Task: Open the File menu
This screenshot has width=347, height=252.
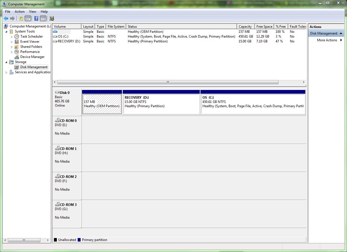Action: [x=8, y=12]
